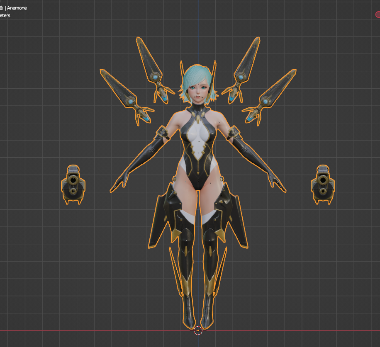Viewport: 380px width, 347px height.
Task: Click the gold shoulder band on the left arm
Action: click(161, 133)
